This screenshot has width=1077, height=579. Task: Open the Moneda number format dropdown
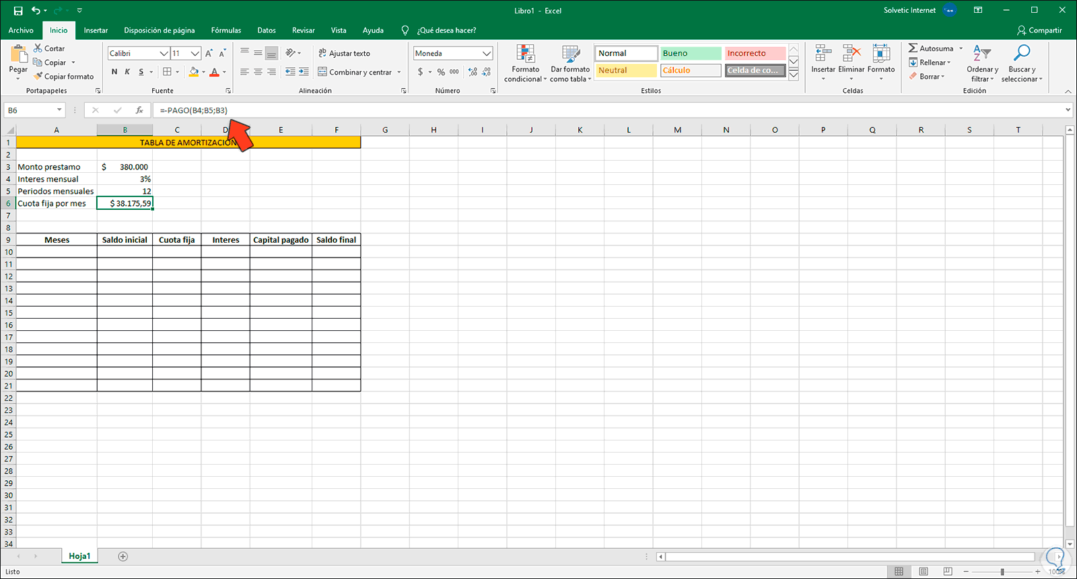click(x=487, y=53)
